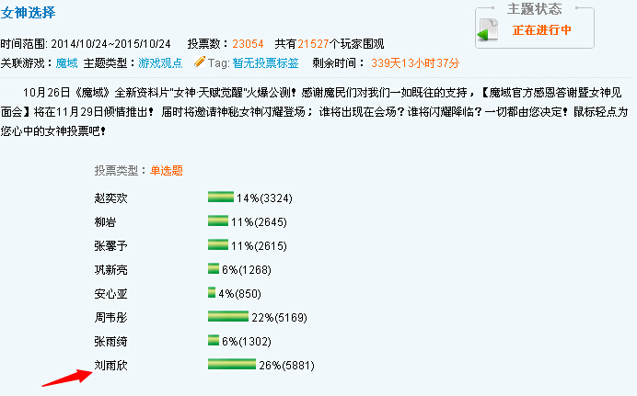Click the 22% result bar for 周韦彤
The width and height of the screenshot is (637, 396).
(x=228, y=317)
